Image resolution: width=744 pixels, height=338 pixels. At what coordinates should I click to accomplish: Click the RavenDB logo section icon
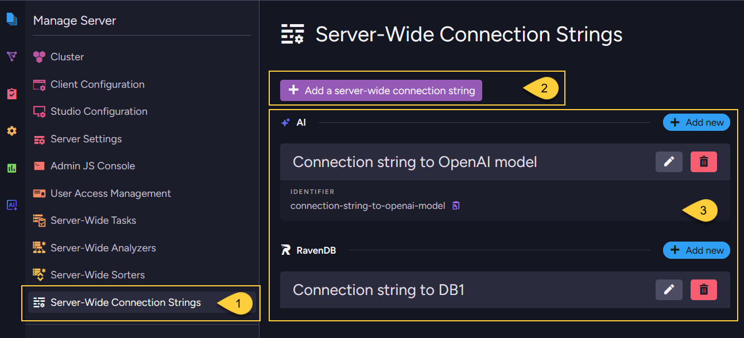286,250
